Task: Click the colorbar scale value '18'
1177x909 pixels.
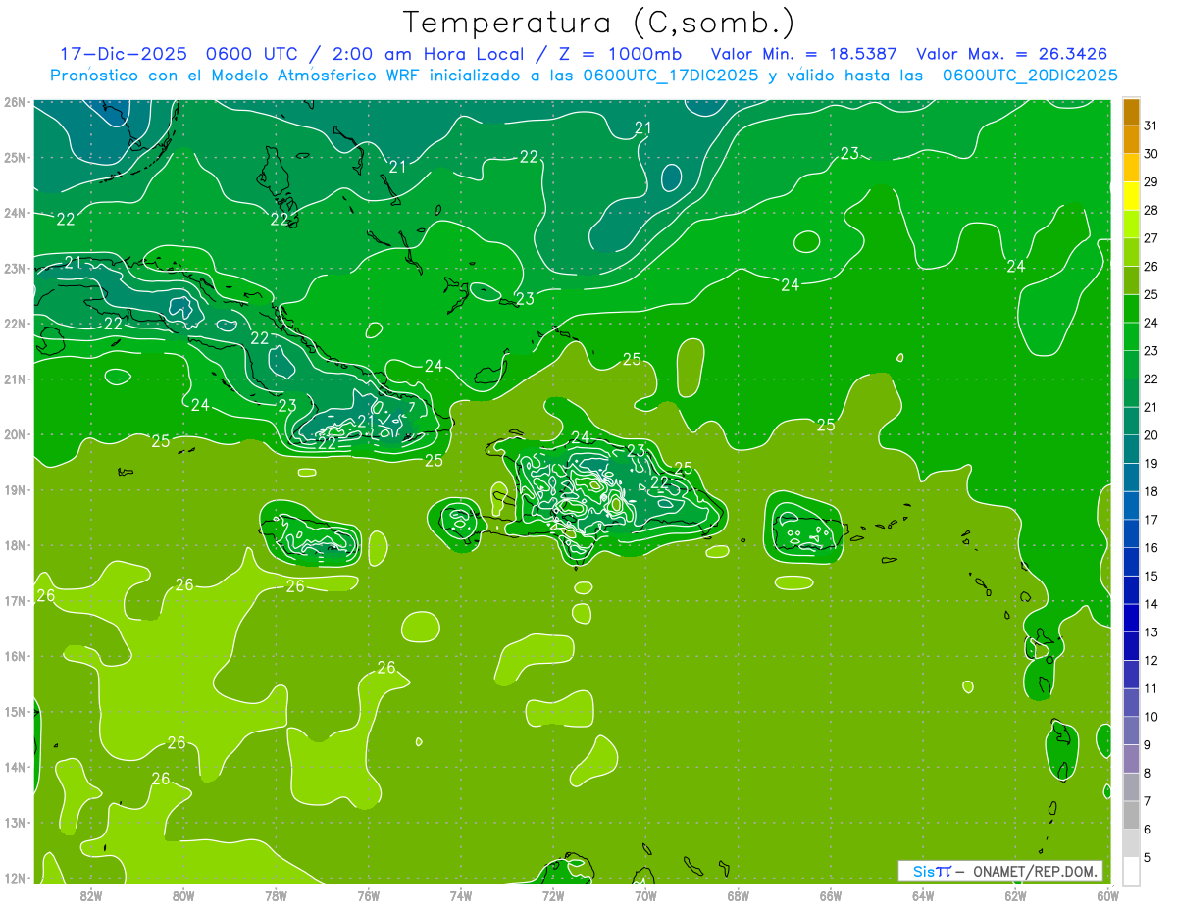Action: (1151, 491)
